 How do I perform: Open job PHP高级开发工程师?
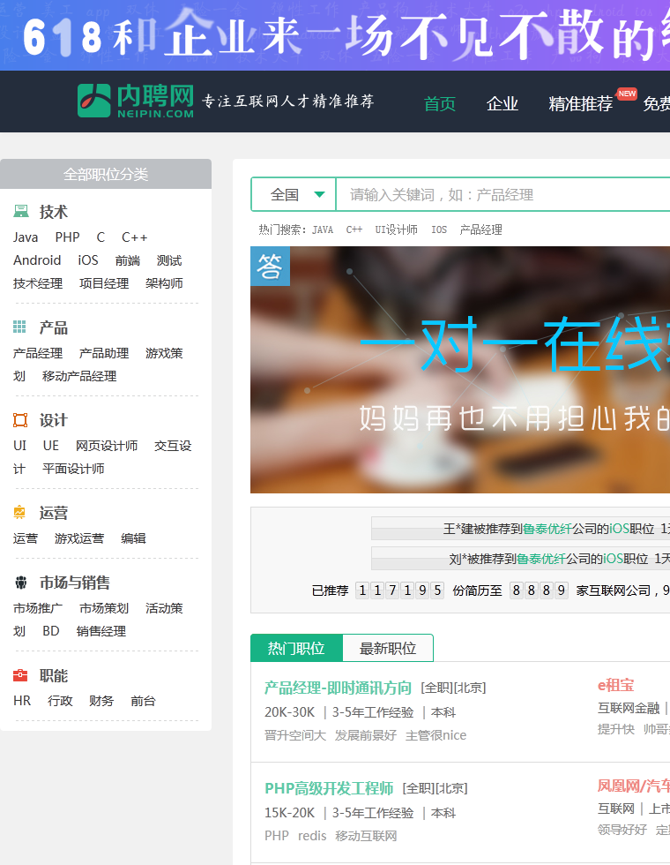pyautogui.click(x=329, y=788)
